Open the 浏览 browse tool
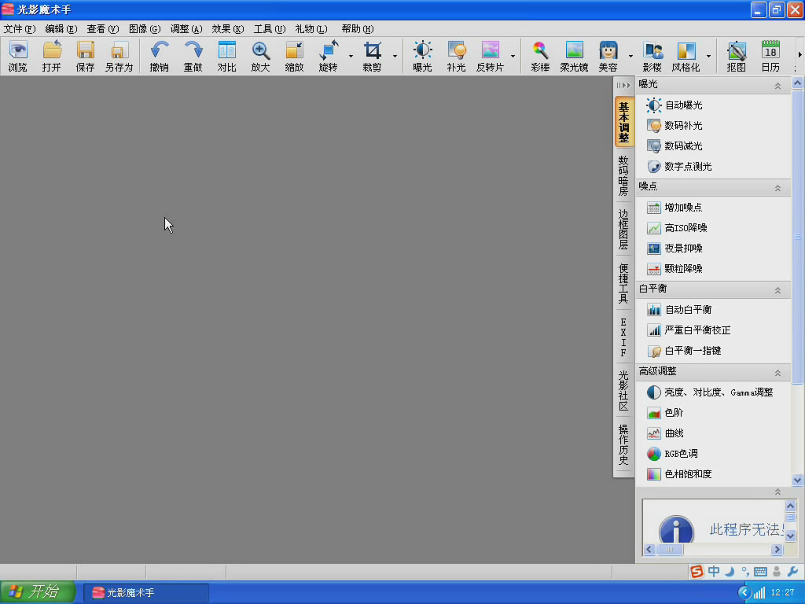The height and width of the screenshot is (604, 805). [x=17, y=56]
